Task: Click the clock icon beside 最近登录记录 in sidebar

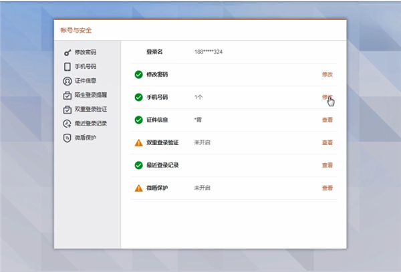Action: 68,124
